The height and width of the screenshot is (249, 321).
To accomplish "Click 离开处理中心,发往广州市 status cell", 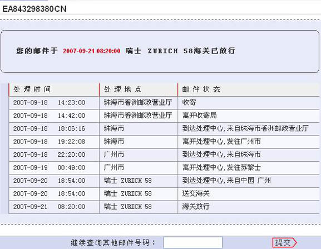I will (221, 142).
